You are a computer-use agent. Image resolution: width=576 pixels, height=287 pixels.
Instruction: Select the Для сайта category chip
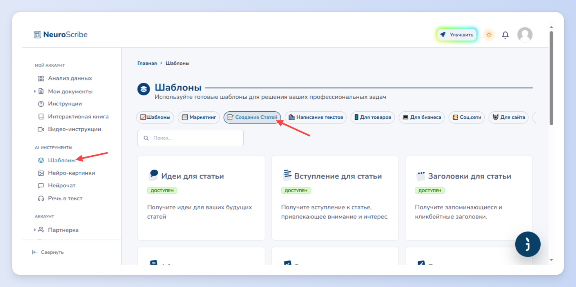(x=509, y=117)
